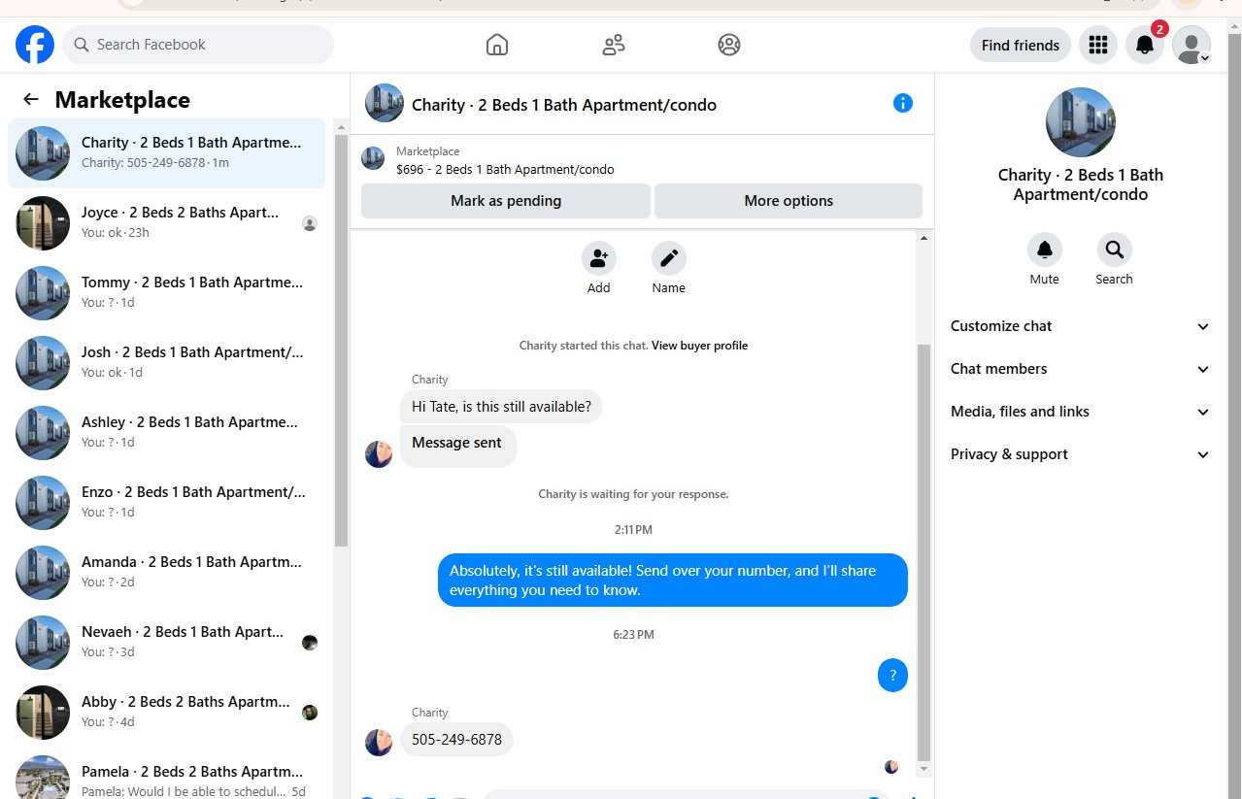Screen dimensions: 1242x799
Task: Go to the Home feed icon
Action: pos(497,45)
